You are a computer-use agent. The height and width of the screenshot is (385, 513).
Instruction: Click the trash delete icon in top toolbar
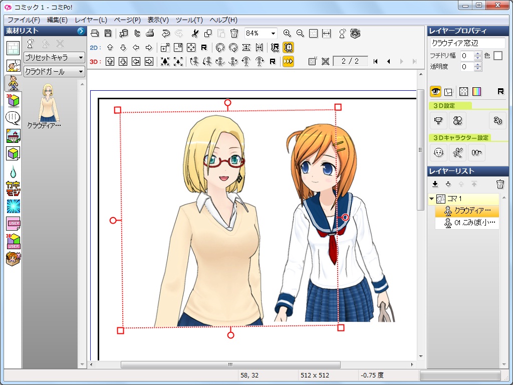(234, 33)
